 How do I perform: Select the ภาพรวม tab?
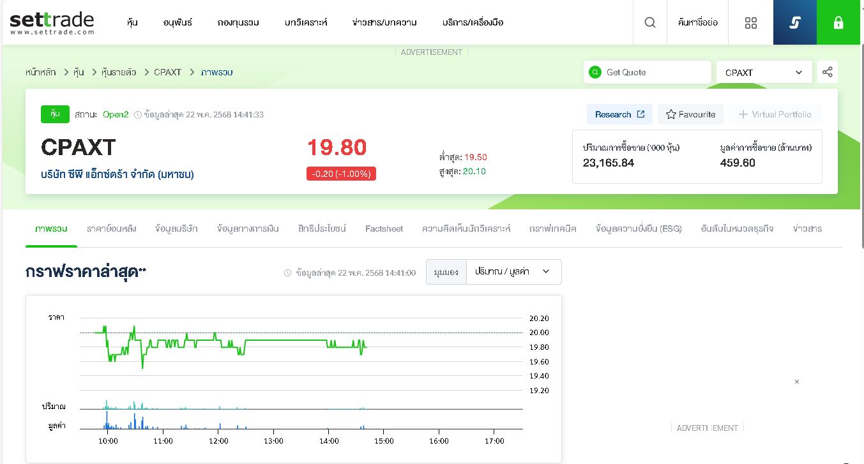click(x=51, y=228)
